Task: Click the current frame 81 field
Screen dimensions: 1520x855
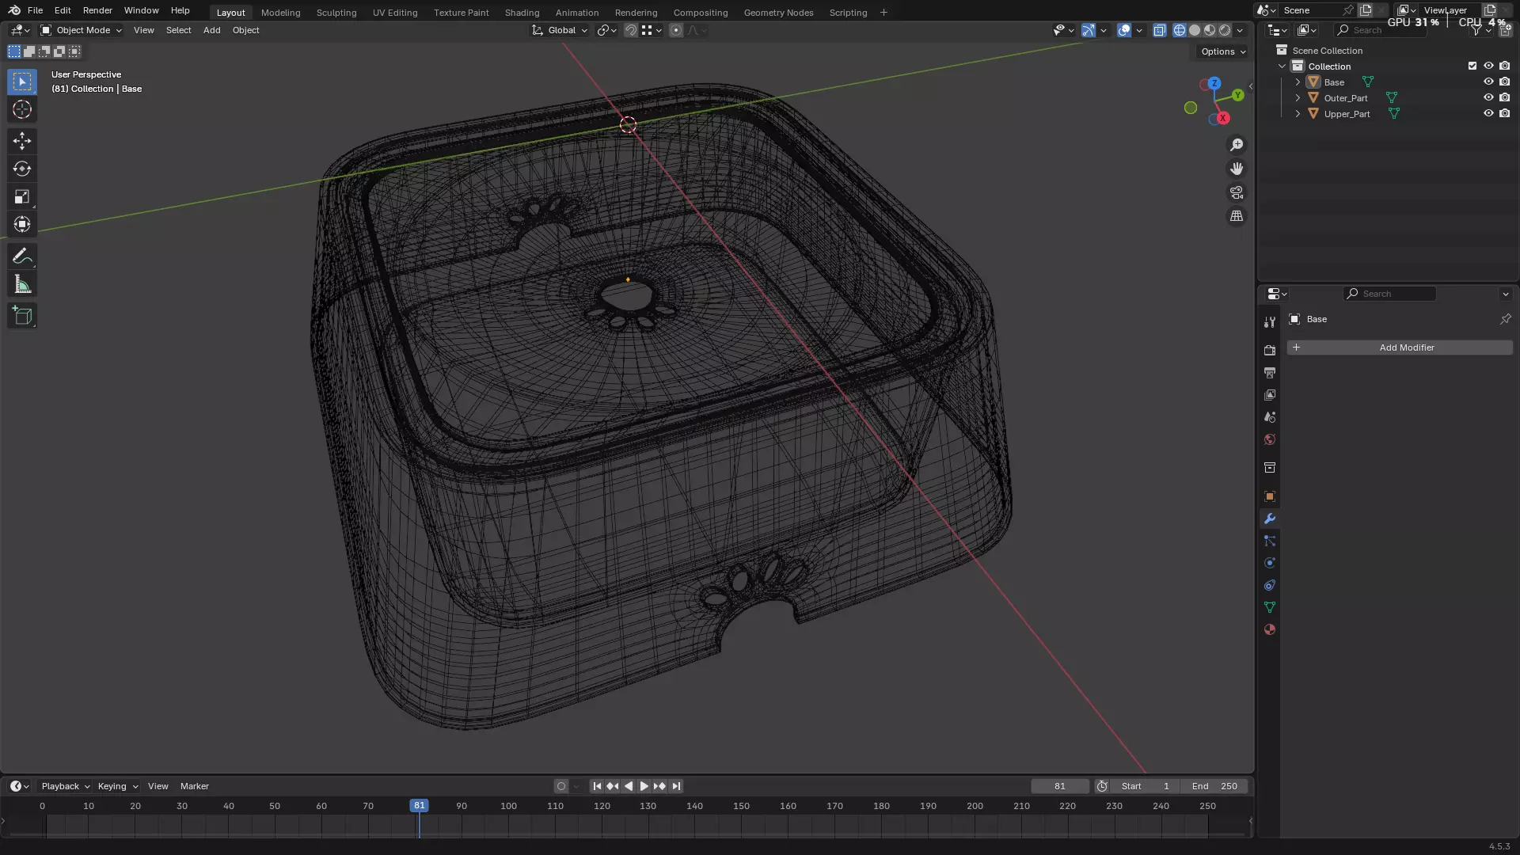Action: tap(1060, 786)
